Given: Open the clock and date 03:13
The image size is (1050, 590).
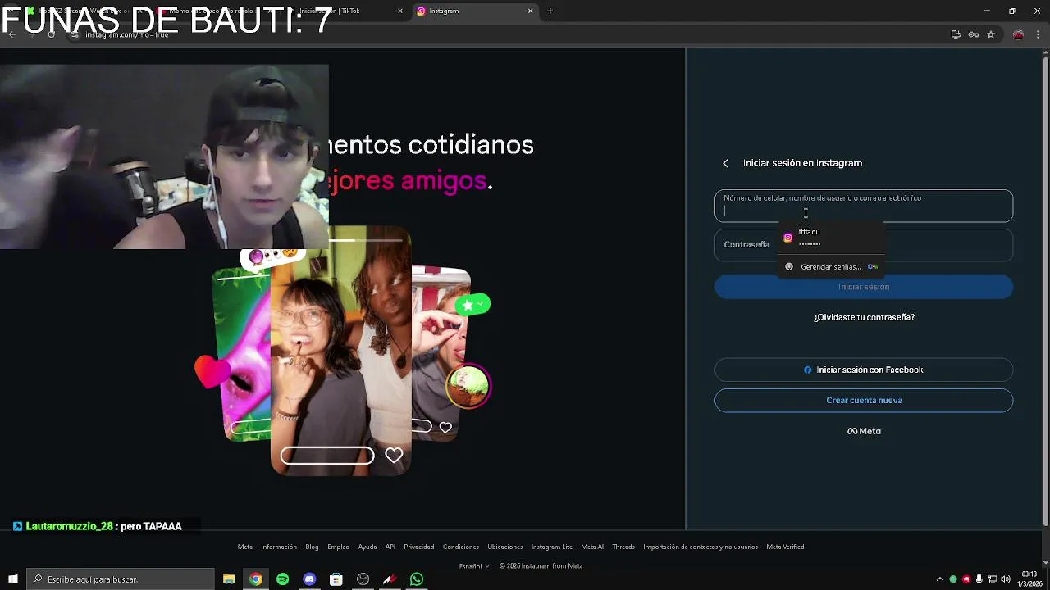Looking at the screenshot, I should coord(1029,579).
